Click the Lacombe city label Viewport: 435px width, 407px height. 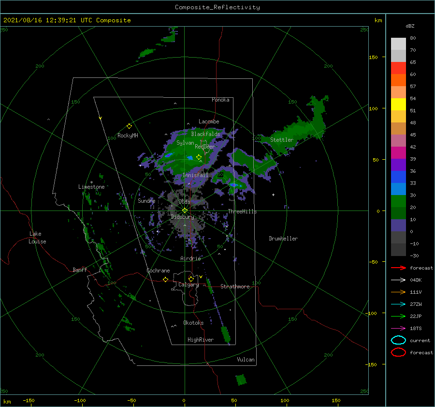pos(209,121)
